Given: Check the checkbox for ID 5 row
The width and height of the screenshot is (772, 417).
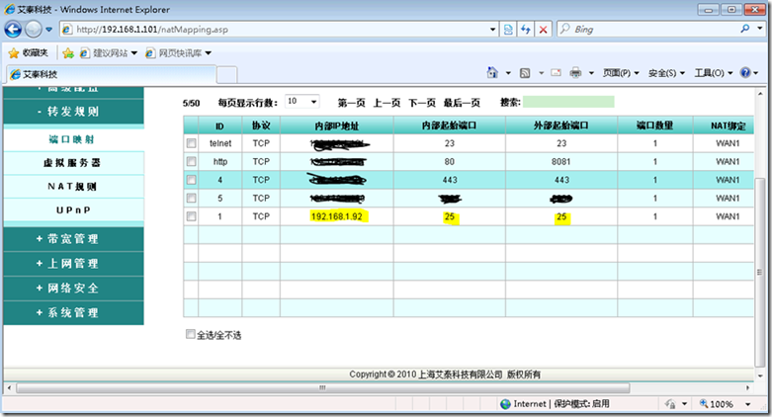Looking at the screenshot, I should pos(191,198).
